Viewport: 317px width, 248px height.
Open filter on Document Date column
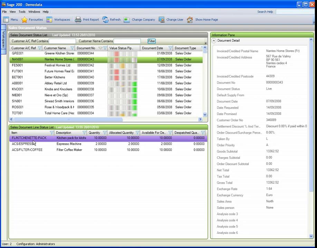pos(171,48)
